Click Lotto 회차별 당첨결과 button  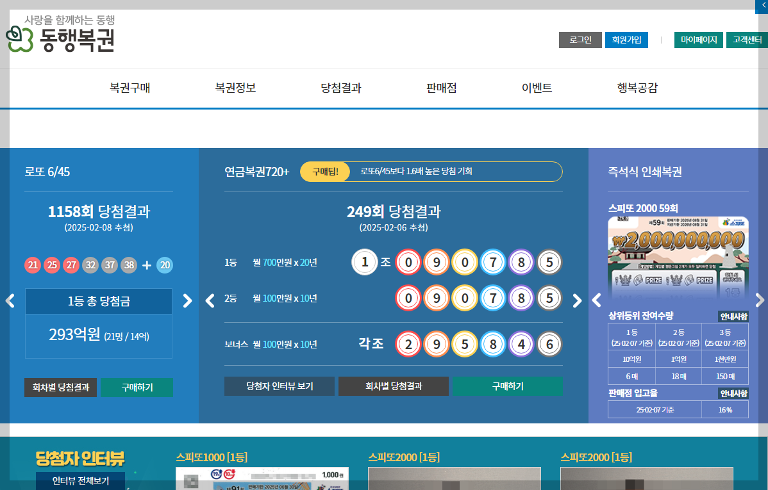[61, 388]
